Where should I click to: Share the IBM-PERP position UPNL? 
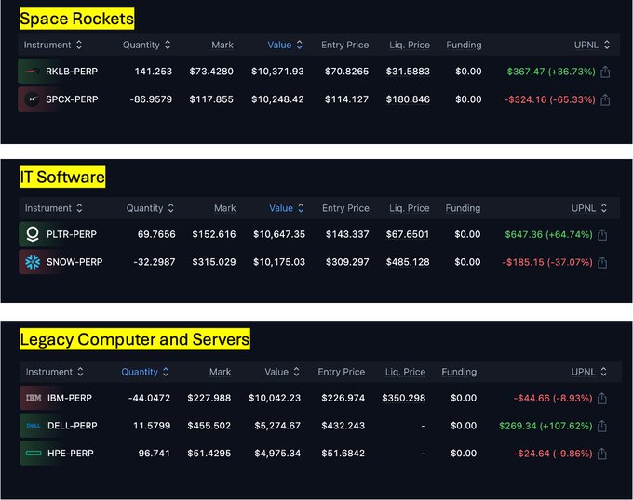[602, 398]
